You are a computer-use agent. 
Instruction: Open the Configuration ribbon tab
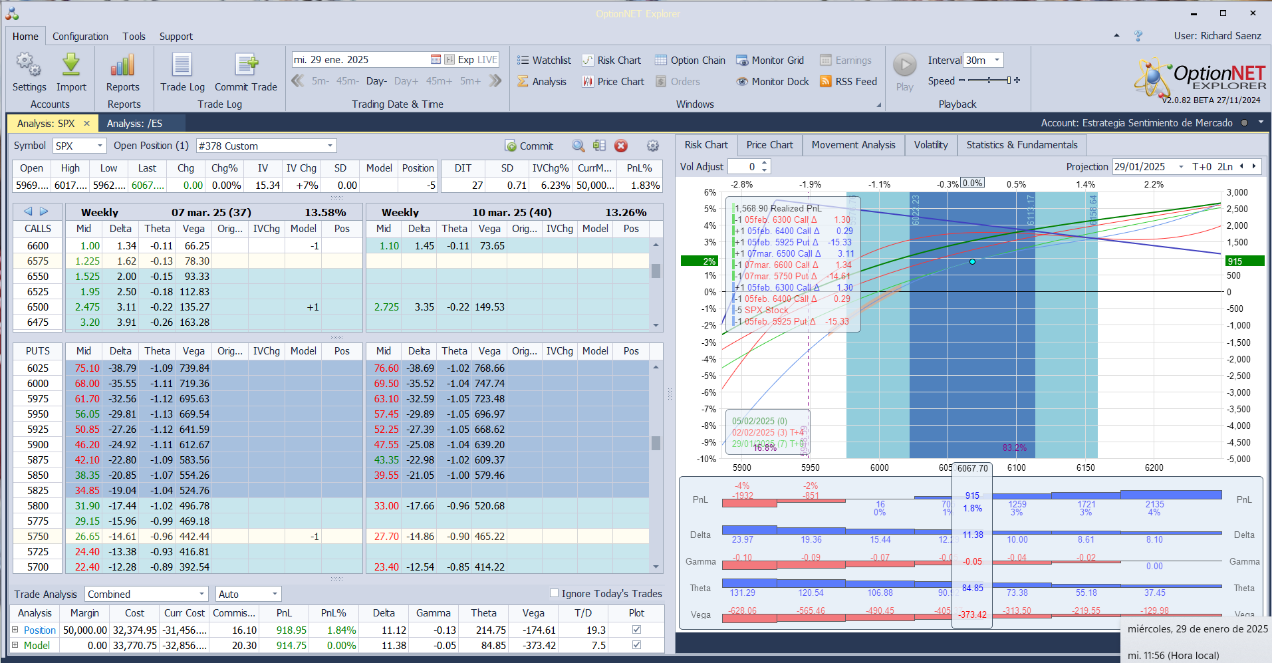[x=80, y=37]
